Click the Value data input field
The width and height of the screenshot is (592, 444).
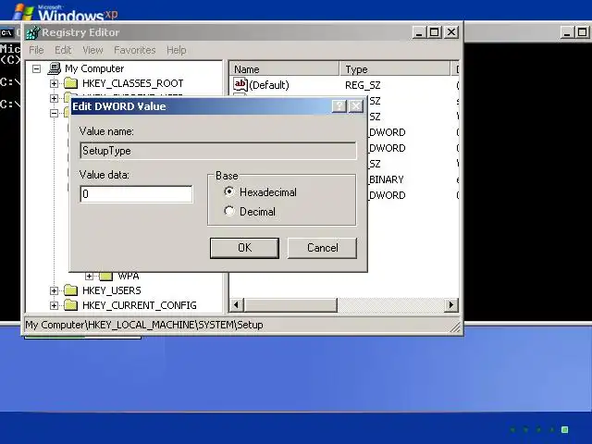pos(136,194)
